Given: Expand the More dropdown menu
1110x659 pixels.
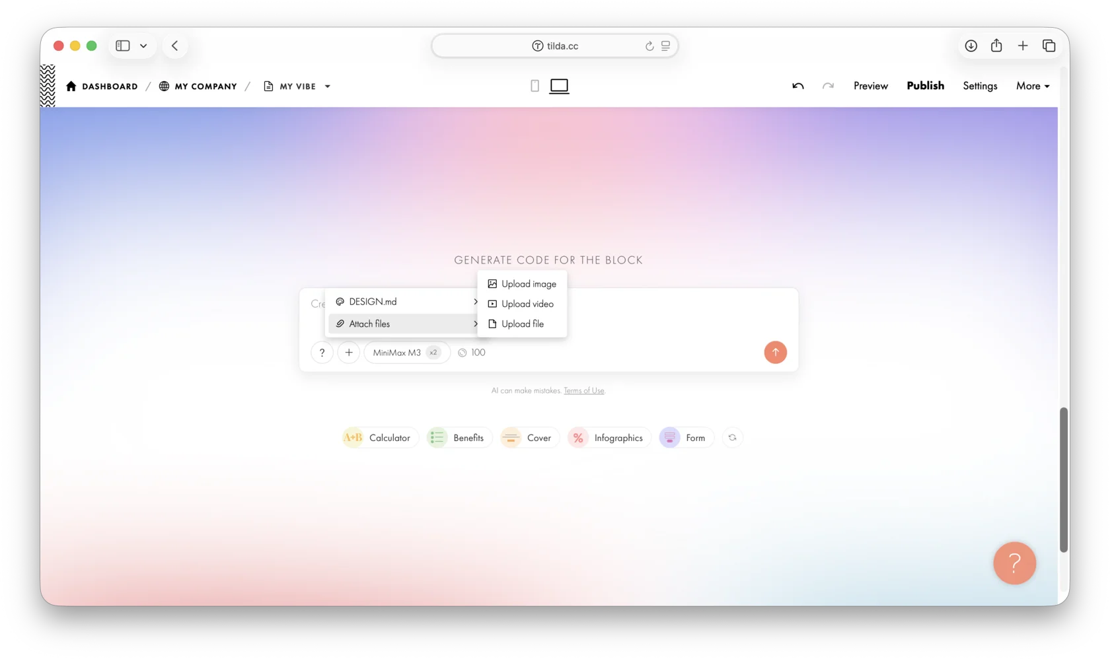Looking at the screenshot, I should click(1033, 86).
